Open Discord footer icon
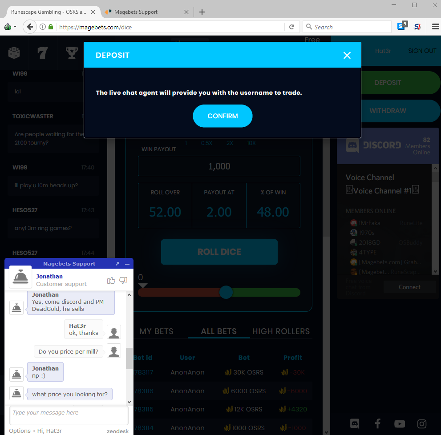 click(x=355, y=424)
